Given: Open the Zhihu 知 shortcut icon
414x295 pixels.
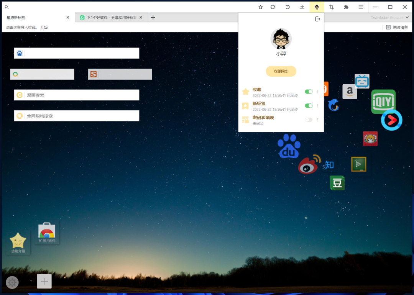Looking at the screenshot, I should [x=329, y=165].
